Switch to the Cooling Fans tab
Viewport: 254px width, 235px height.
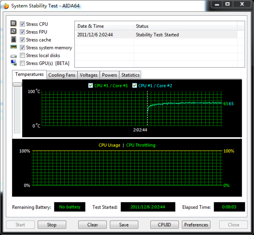click(62, 75)
